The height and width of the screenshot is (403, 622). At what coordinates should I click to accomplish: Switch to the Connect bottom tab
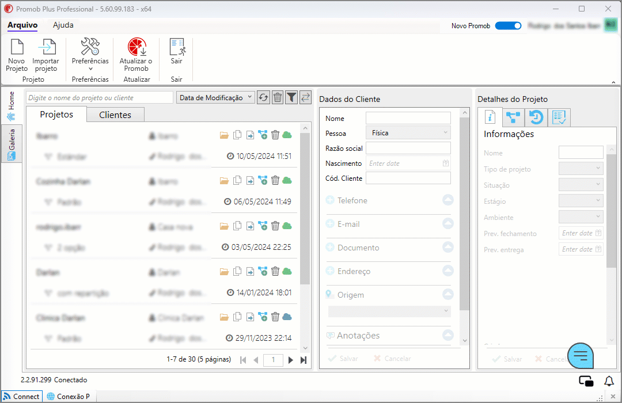22,396
